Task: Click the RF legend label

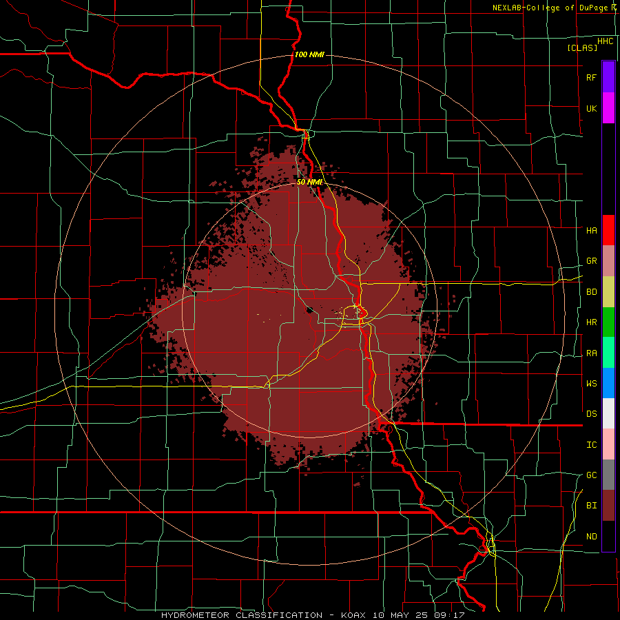Action: click(591, 77)
